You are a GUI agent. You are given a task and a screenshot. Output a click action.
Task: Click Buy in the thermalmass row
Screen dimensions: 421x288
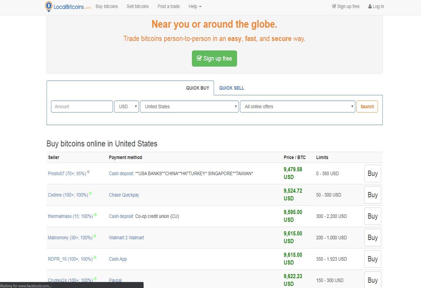373,216
